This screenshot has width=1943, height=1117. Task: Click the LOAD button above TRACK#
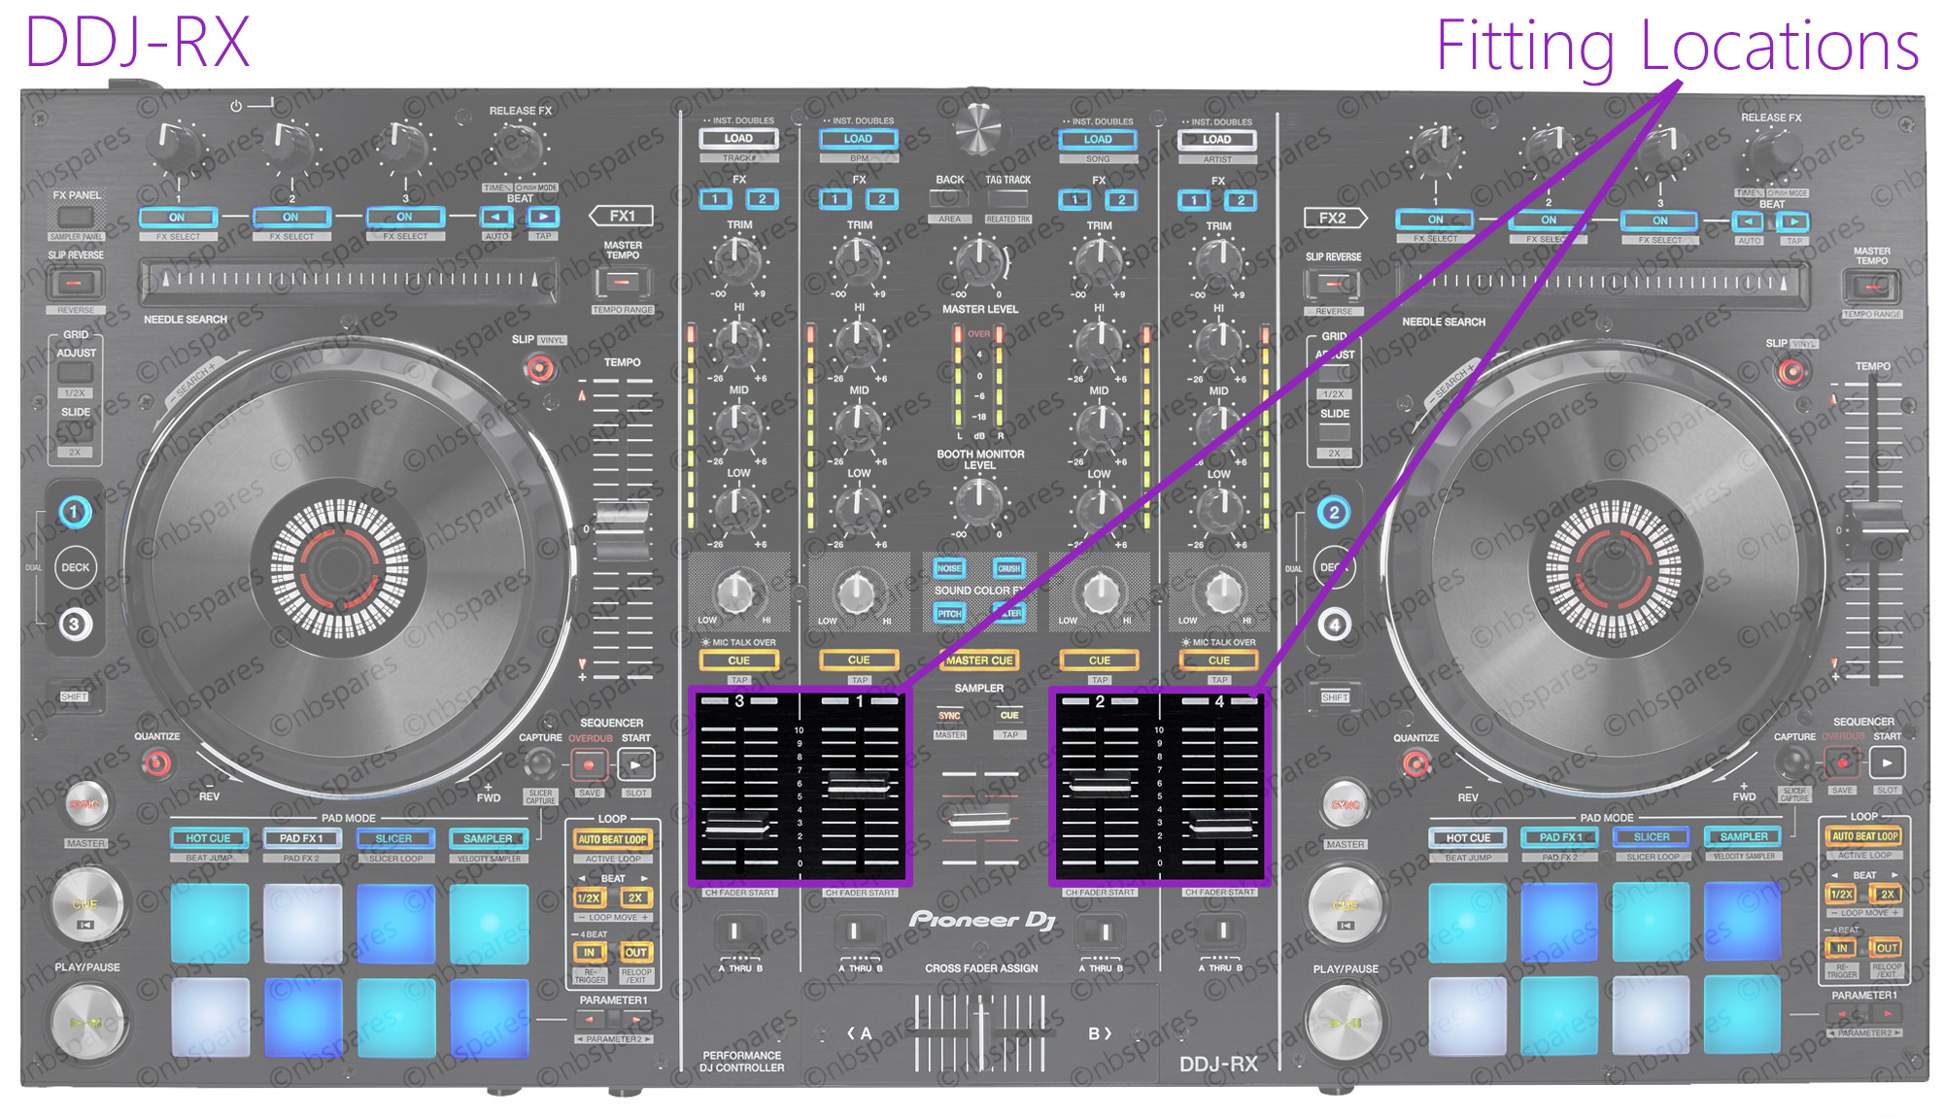pos(738,139)
